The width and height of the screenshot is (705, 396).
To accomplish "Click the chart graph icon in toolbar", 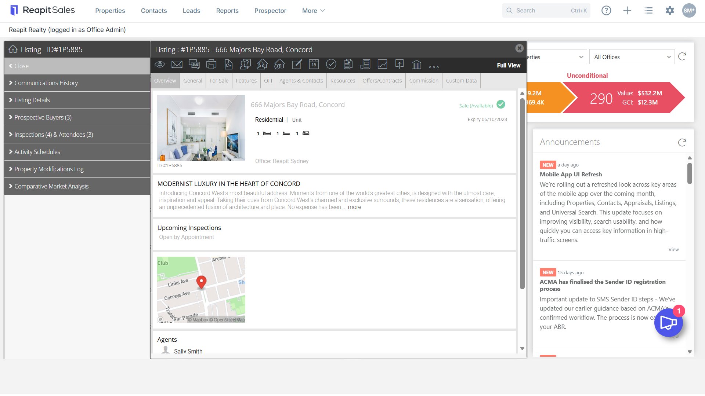I will click(x=382, y=65).
